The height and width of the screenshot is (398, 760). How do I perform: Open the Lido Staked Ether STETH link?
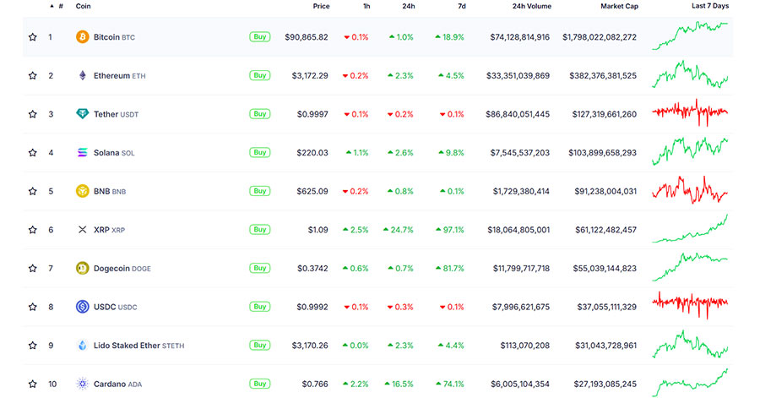(x=138, y=346)
